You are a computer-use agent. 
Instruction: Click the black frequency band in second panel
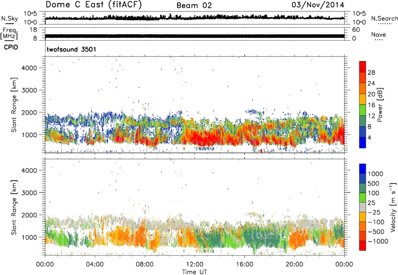pos(195,36)
